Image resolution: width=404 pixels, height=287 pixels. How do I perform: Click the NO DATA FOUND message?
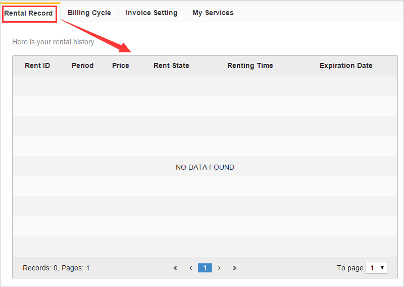pyautogui.click(x=205, y=167)
